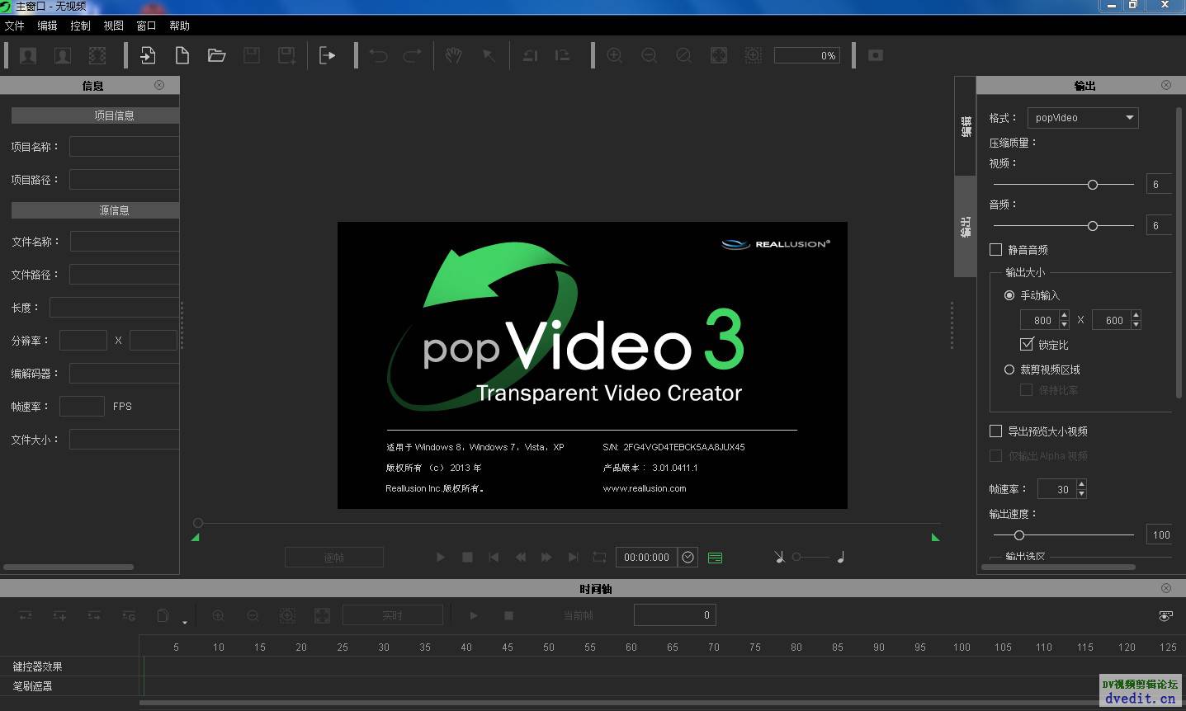Viewport: 1186px width, 711px height.
Task: Open the 帮助 menu
Action: click(179, 26)
